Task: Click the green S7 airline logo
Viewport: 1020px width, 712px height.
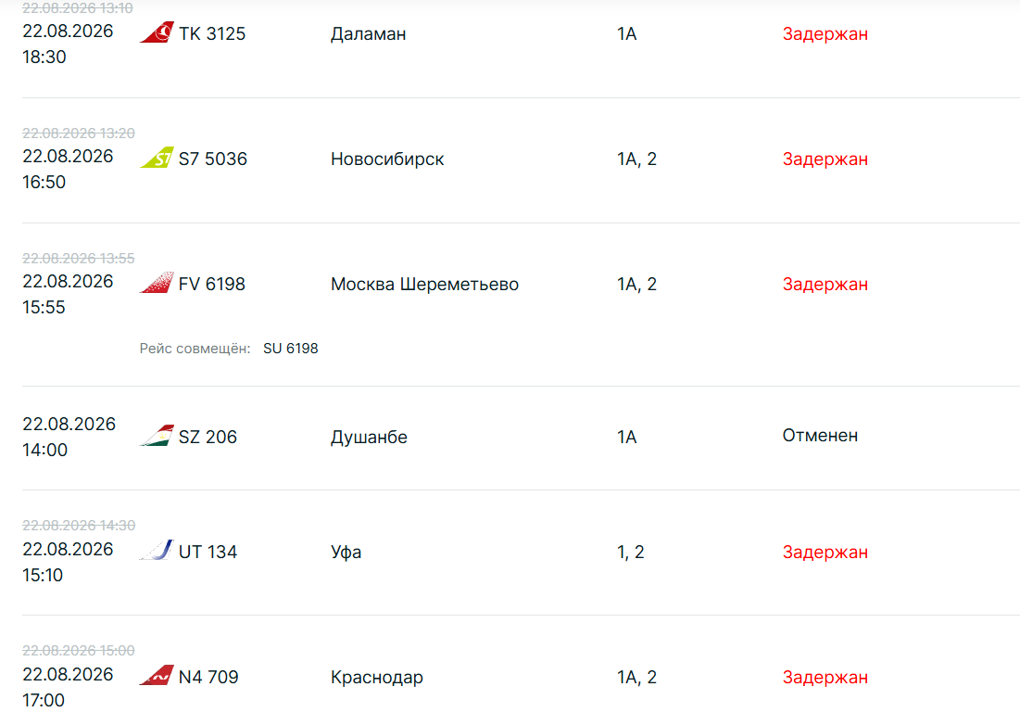Action: click(157, 158)
